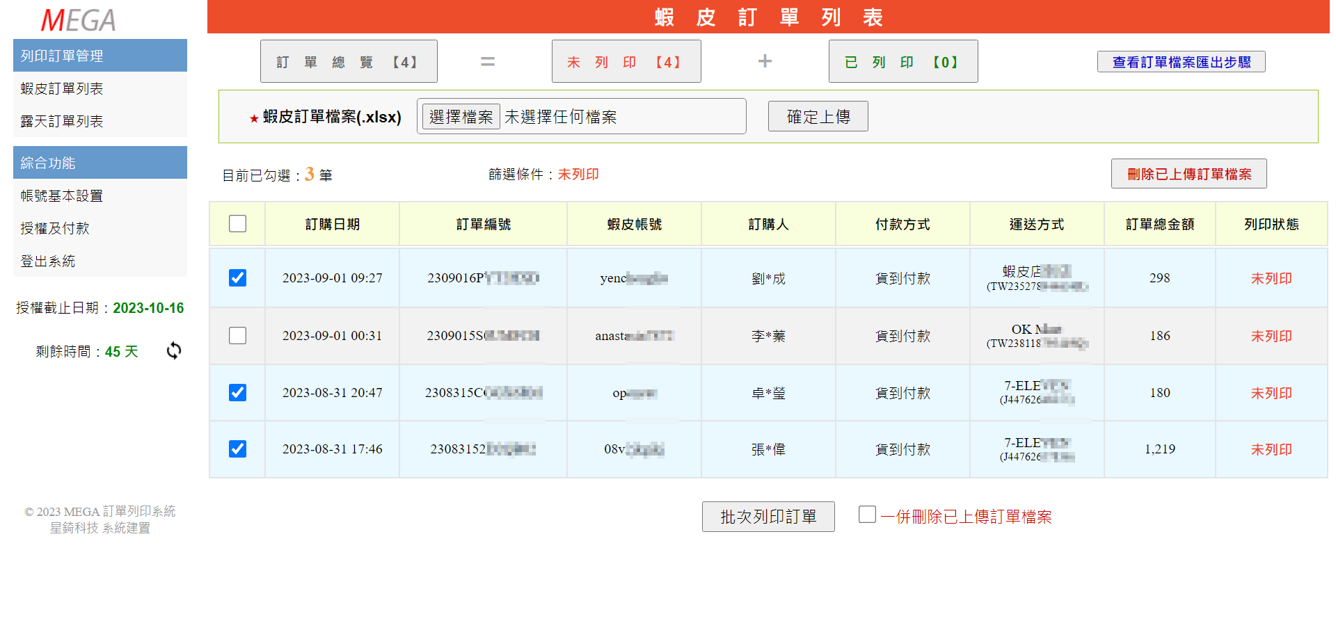Image resolution: width=1336 pixels, height=621 pixels.
Task: Filter by 已列印【0】 orders
Action: [903, 62]
